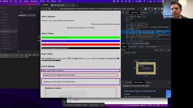193x108 pixels.
Task: Click the share icon in address bar
Action: click(x=138, y=9)
